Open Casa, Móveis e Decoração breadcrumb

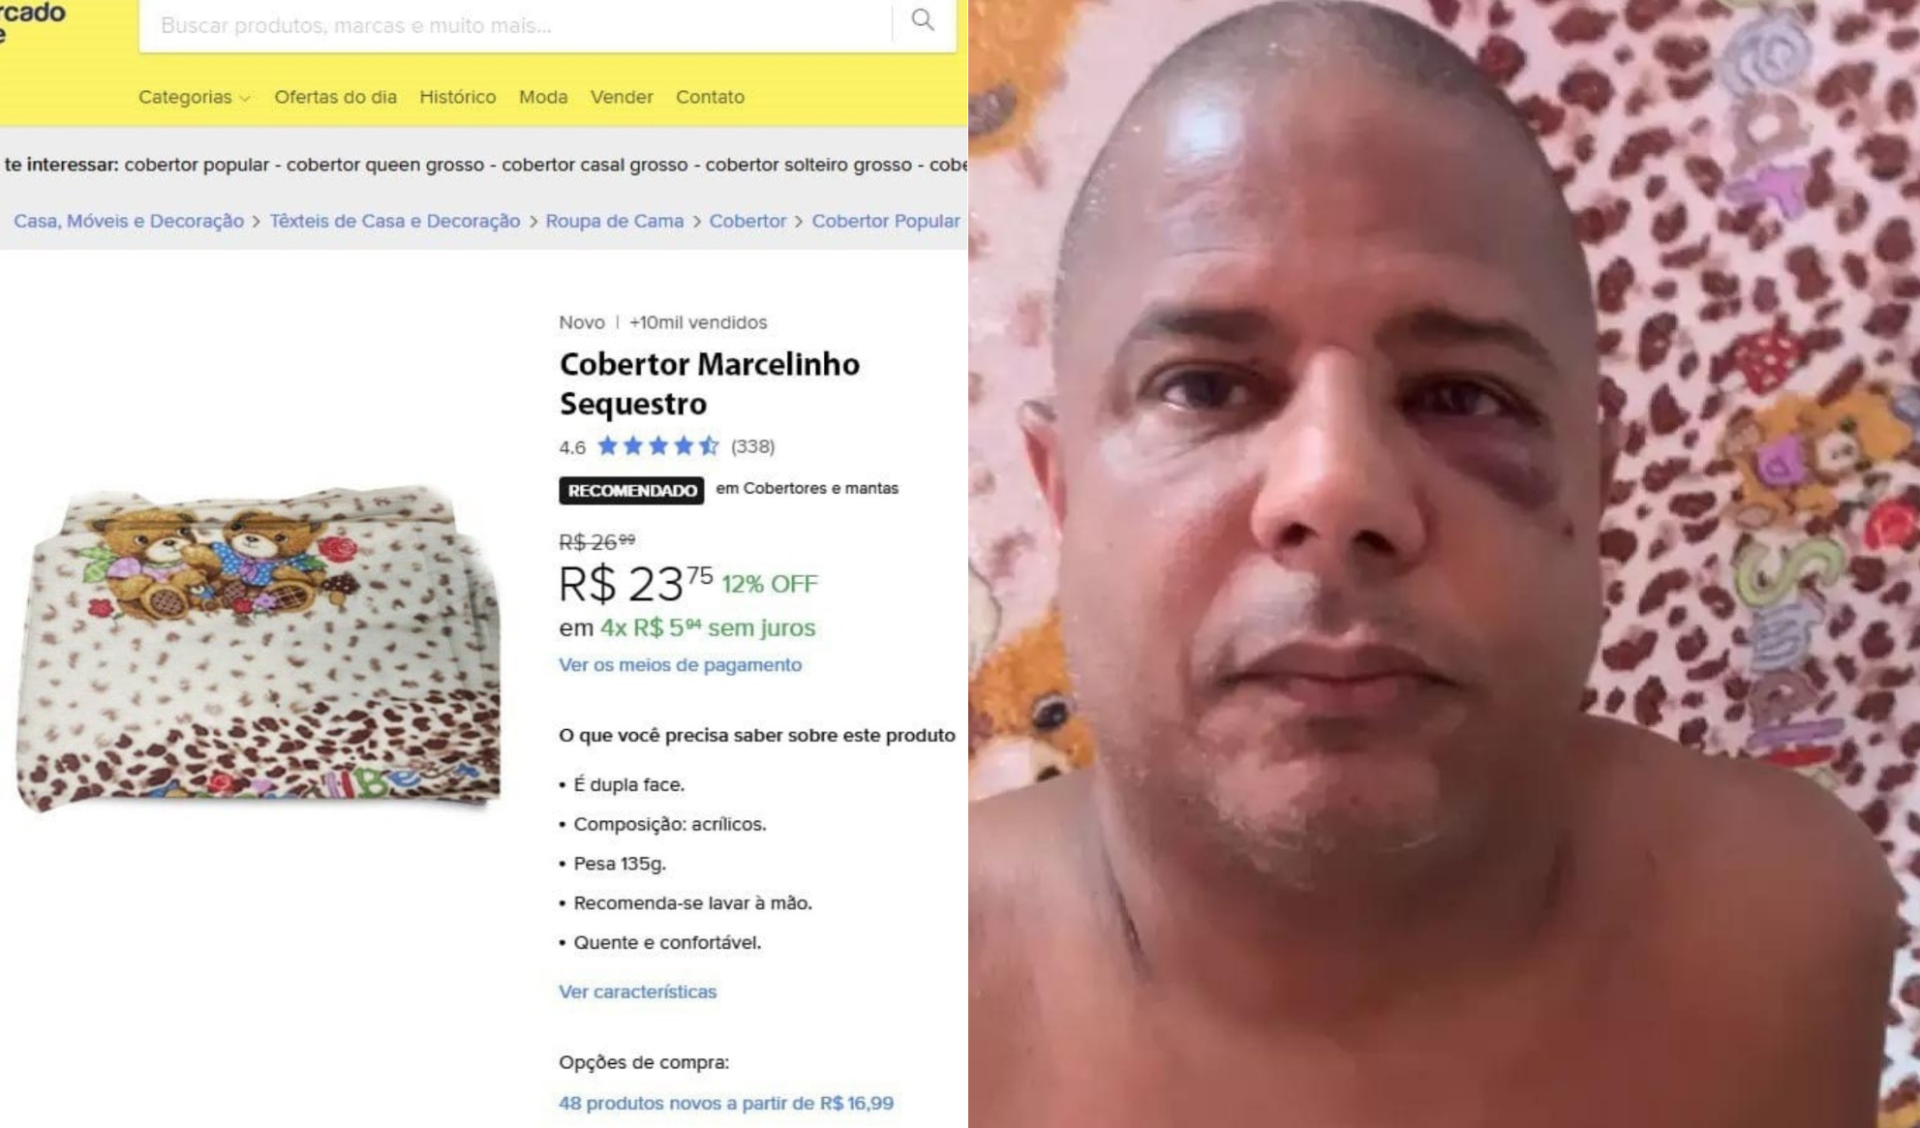129,221
